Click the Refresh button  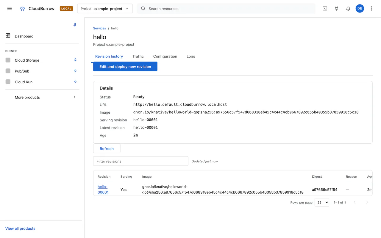click(107, 148)
